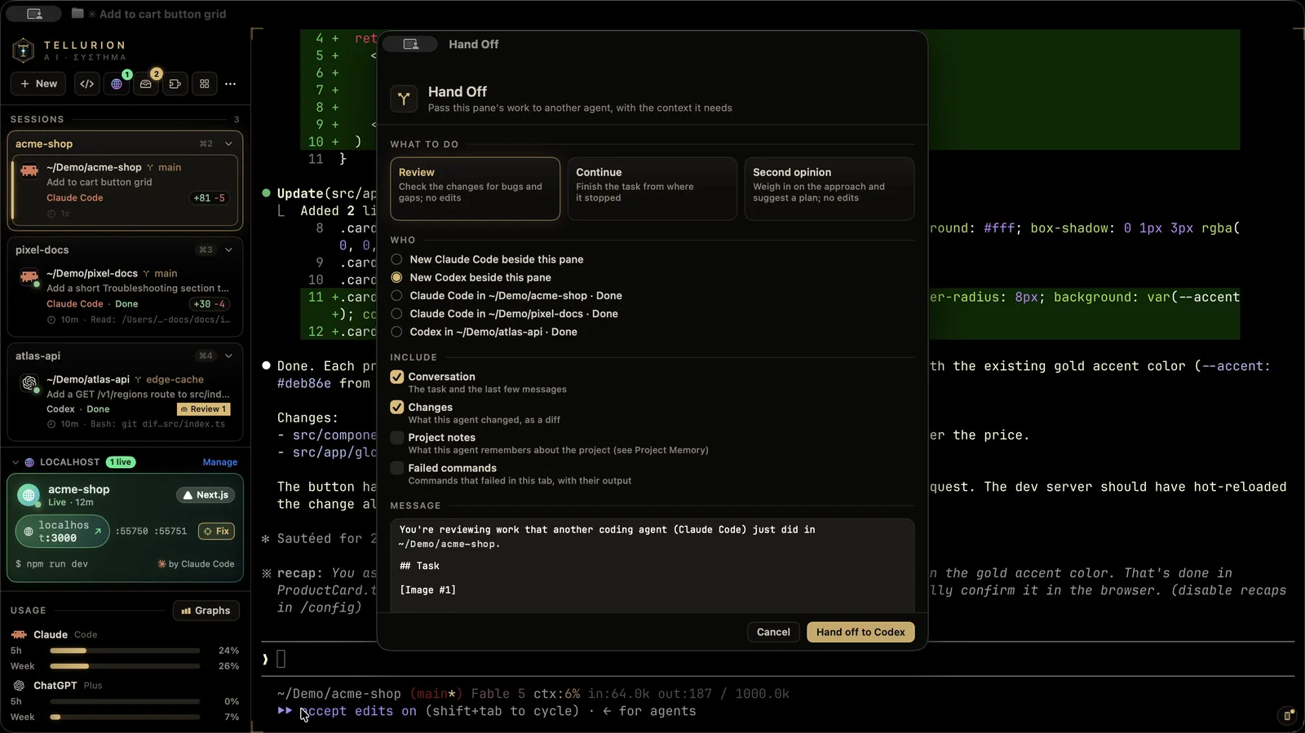Image resolution: width=1305 pixels, height=733 pixels.
Task: Click the Claude Code avatar in pixel-docs session
Action: pyautogui.click(x=29, y=276)
